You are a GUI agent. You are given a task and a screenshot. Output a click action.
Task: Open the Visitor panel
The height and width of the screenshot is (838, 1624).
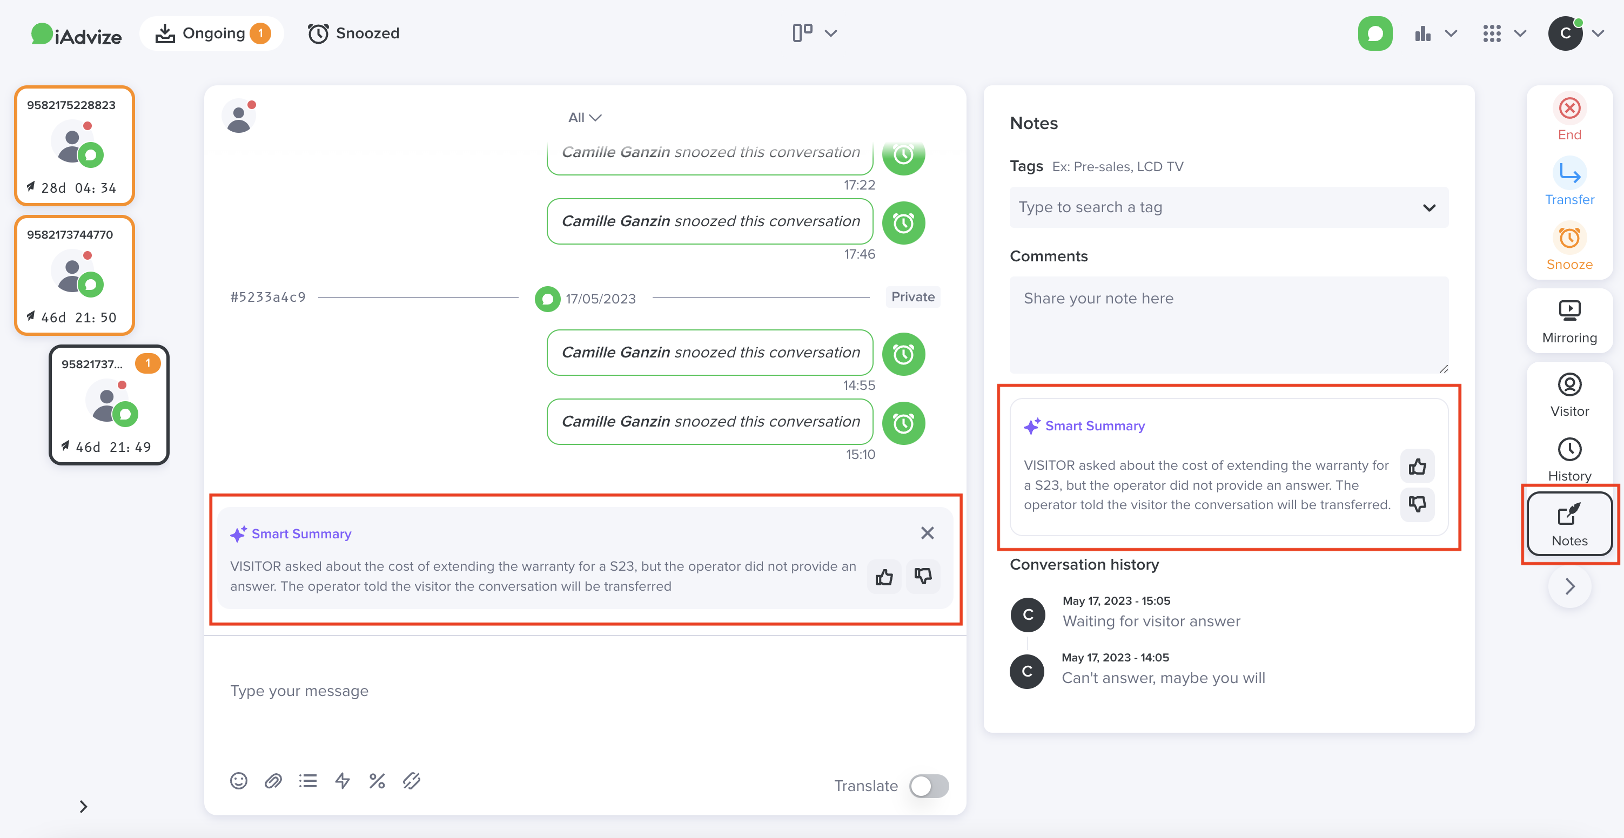coord(1569,396)
